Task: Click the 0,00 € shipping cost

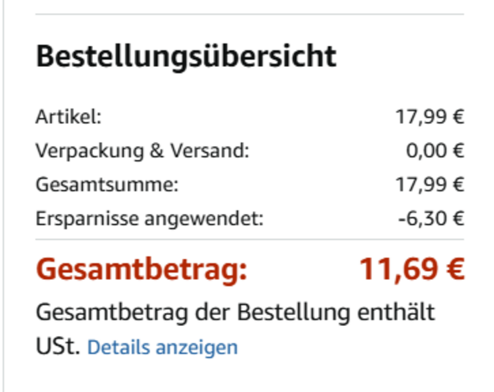Action: click(x=435, y=150)
